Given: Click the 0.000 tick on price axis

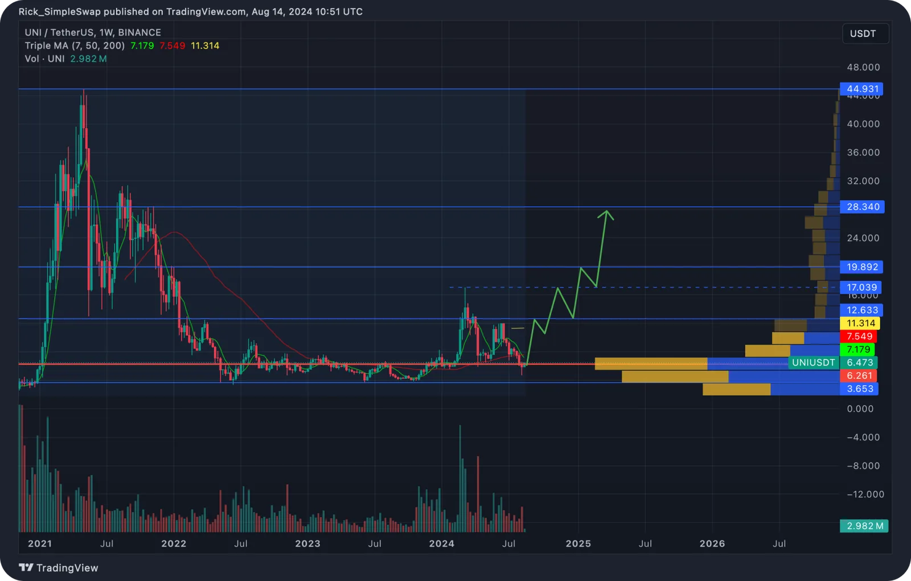Looking at the screenshot, I should point(860,408).
